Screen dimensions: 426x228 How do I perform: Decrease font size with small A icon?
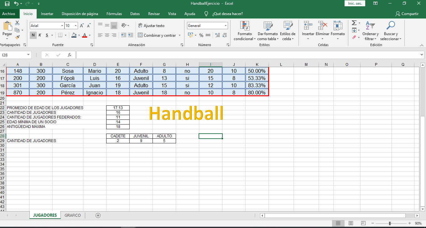[x=89, y=26]
